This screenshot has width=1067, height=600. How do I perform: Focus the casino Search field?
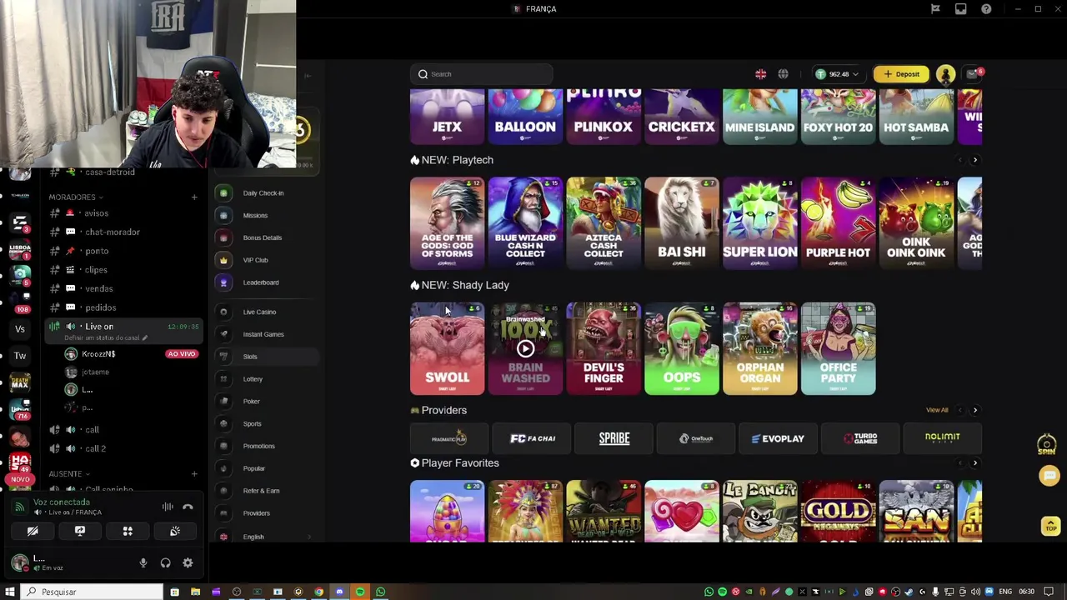pos(482,74)
